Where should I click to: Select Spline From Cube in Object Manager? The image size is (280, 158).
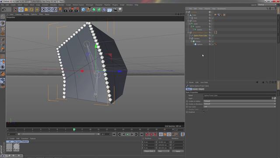pyautogui.click(x=200, y=36)
